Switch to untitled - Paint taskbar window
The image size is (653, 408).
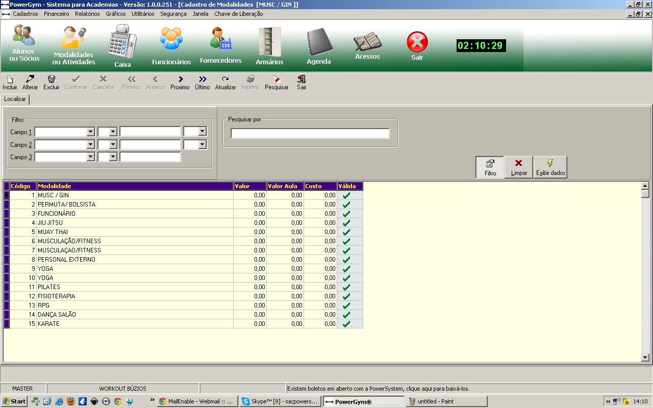coord(446,401)
